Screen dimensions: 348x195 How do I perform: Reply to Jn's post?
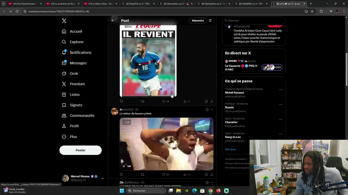pyautogui.click(x=121, y=174)
